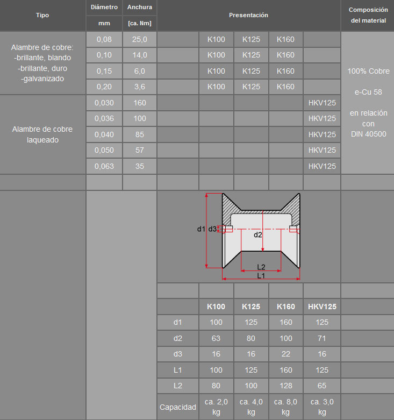The width and height of the screenshot is (394, 420).
Task: Select Anchura value 3,6
Action: click(140, 87)
